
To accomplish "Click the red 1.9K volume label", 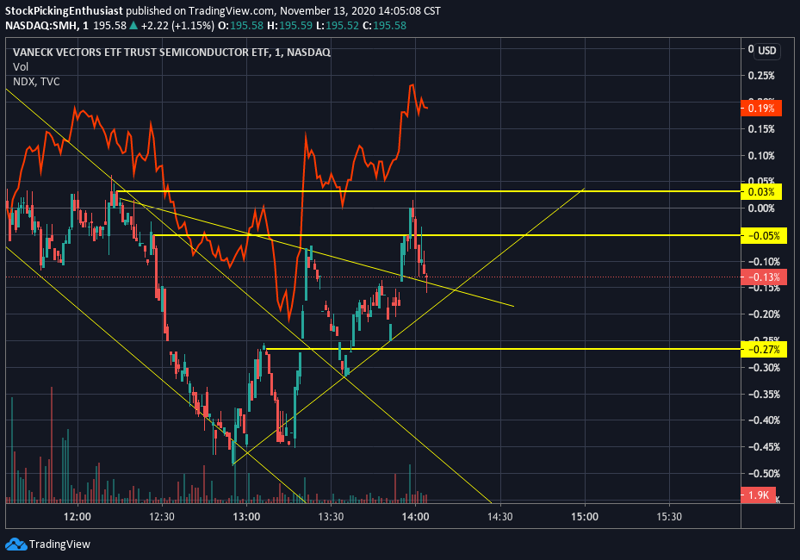I will [x=758, y=495].
